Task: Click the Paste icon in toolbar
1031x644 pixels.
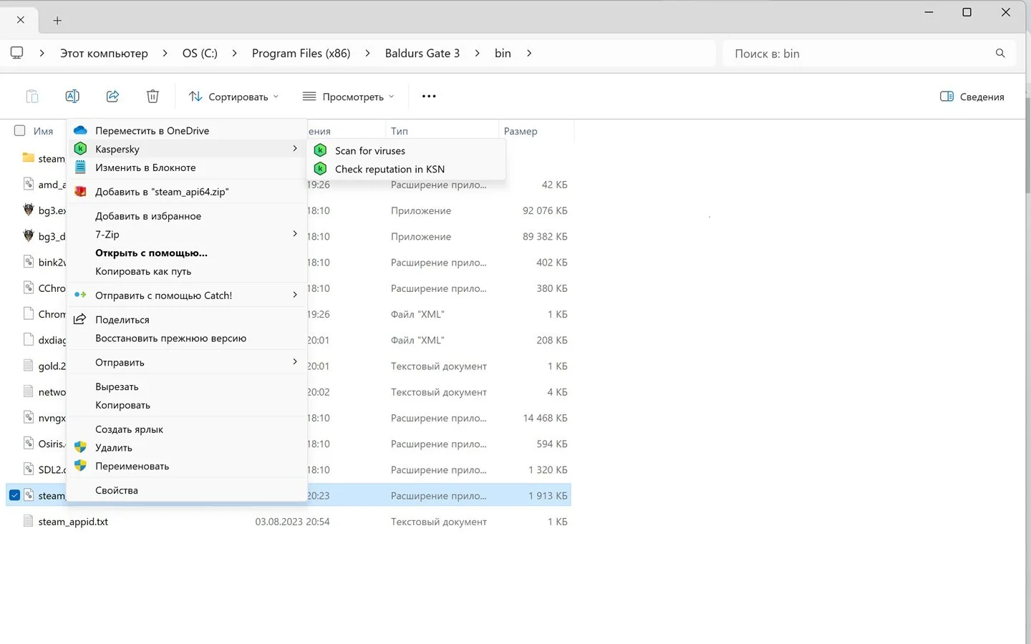Action: pos(32,96)
